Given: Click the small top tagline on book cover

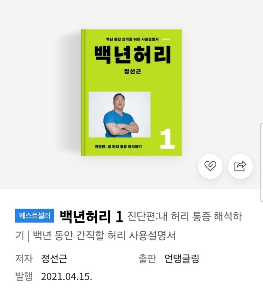Looking at the screenshot, I should click(x=132, y=39).
